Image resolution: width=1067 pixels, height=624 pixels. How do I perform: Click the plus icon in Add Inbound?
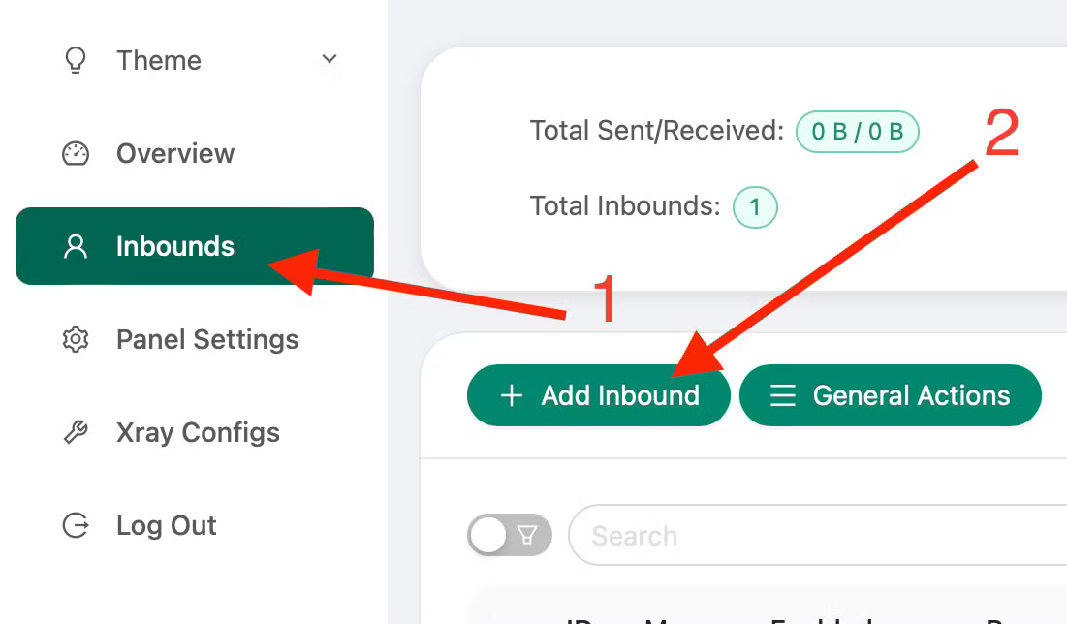pos(511,395)
